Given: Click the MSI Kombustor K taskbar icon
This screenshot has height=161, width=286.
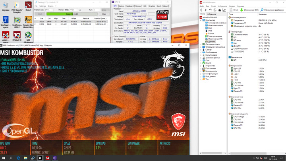Looking at the screenshot, I should click(x=40, y=158).
